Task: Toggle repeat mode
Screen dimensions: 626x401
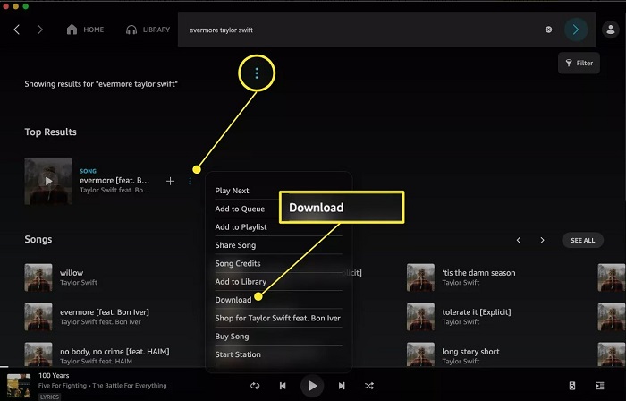Action: pyautogui.click(x=255, y=386)
